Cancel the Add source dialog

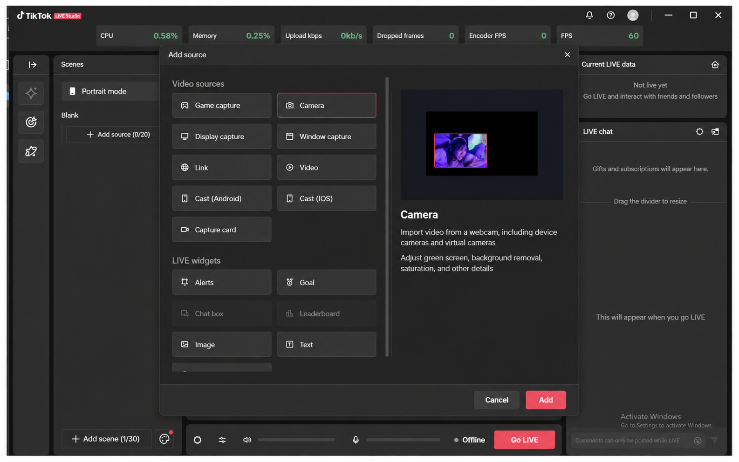(497, 400)
